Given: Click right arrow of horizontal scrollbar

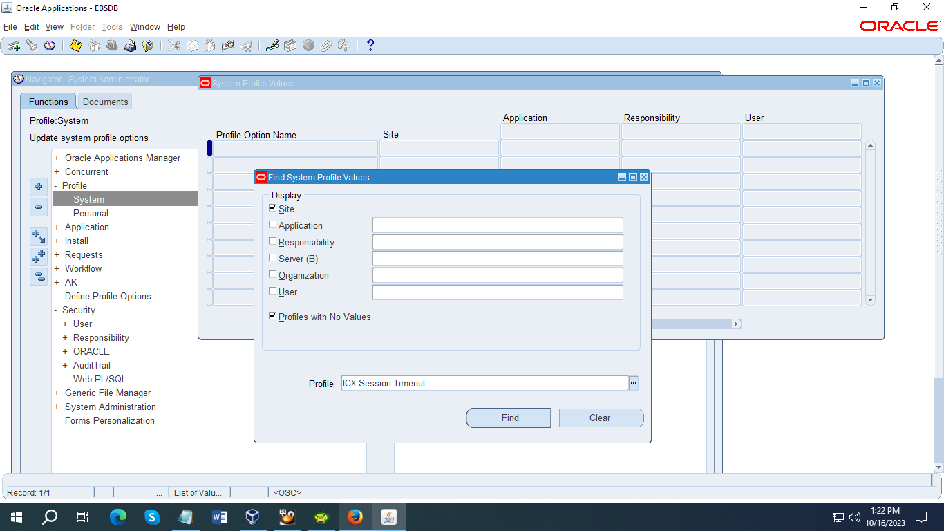Looking at the screenshot, I should pyautogui.click(x=736, y=324).
